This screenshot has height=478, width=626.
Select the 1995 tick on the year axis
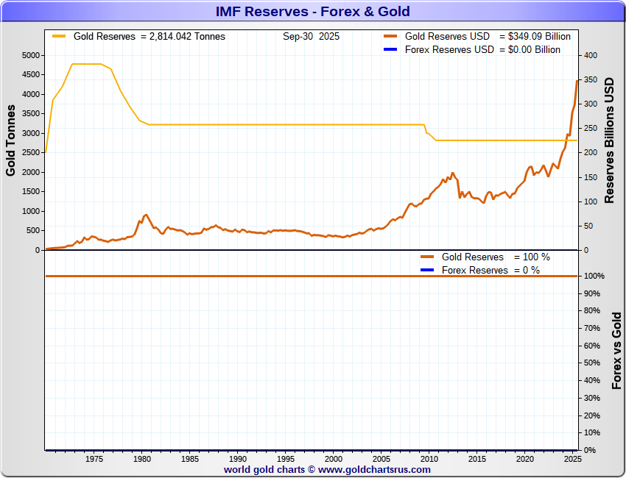[286, 459]
